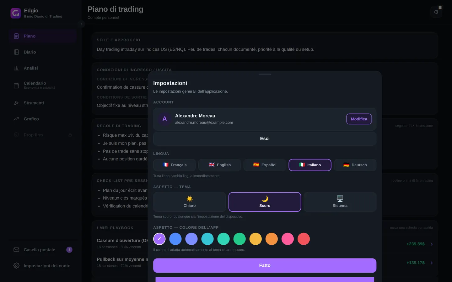Select Deutsch language
Screen dimensions: 452x282
(355, 165)
